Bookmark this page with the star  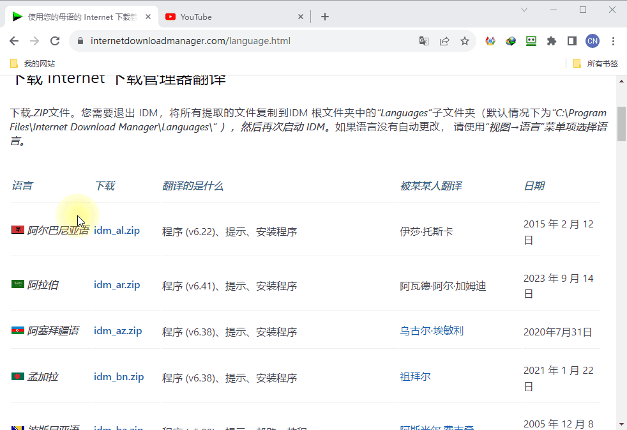point(465,41)
